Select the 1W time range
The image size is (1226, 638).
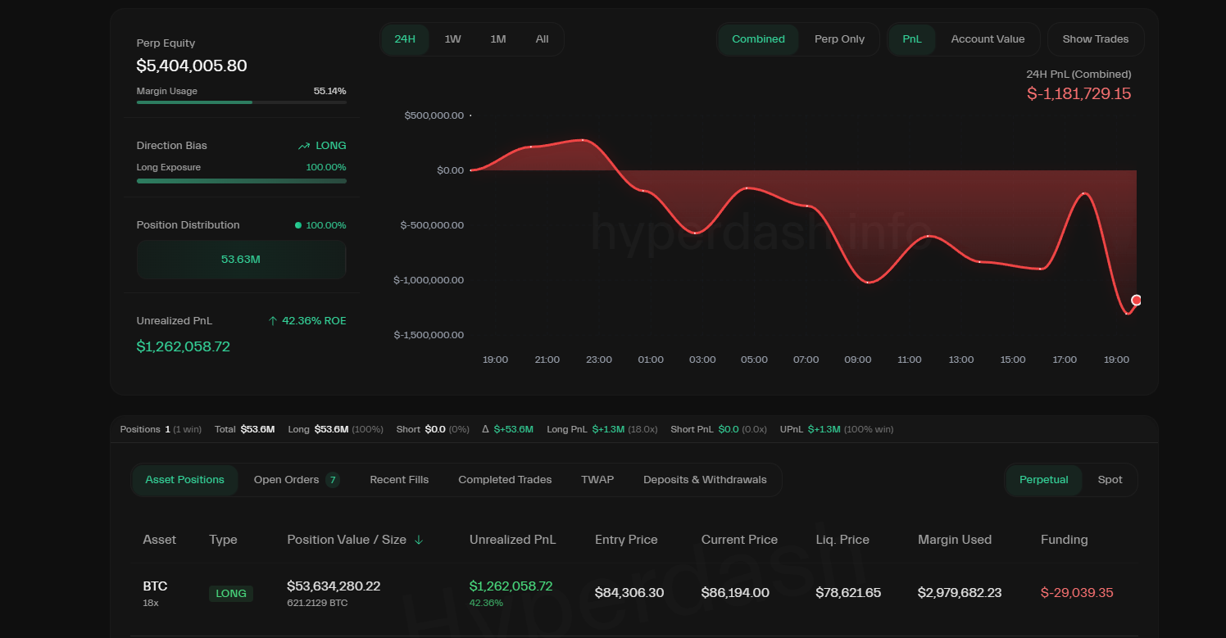452,39
